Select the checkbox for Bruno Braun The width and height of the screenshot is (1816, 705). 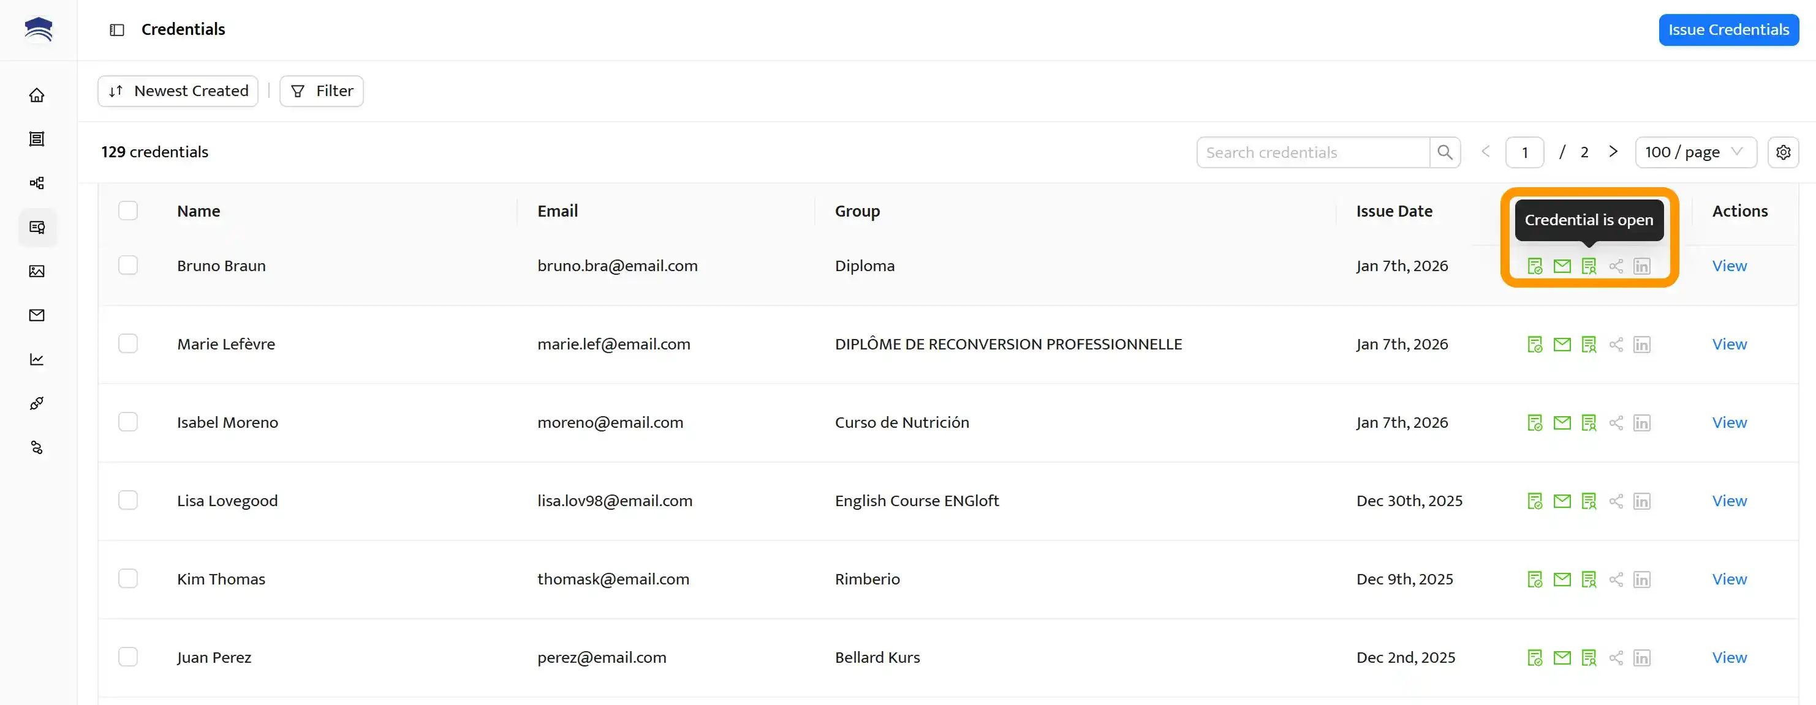[127, 266]
